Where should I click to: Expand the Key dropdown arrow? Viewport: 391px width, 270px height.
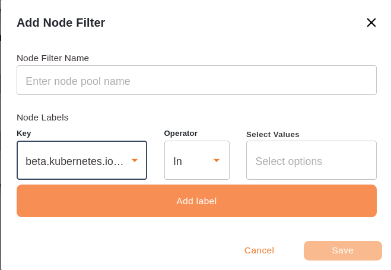(x=135, y=160)
